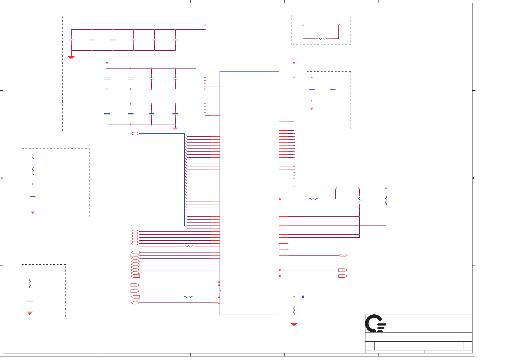This screenshot has width=511, height=361.
Task: Click the ground symbol under the test point resistor
Action: coord(294,325)
